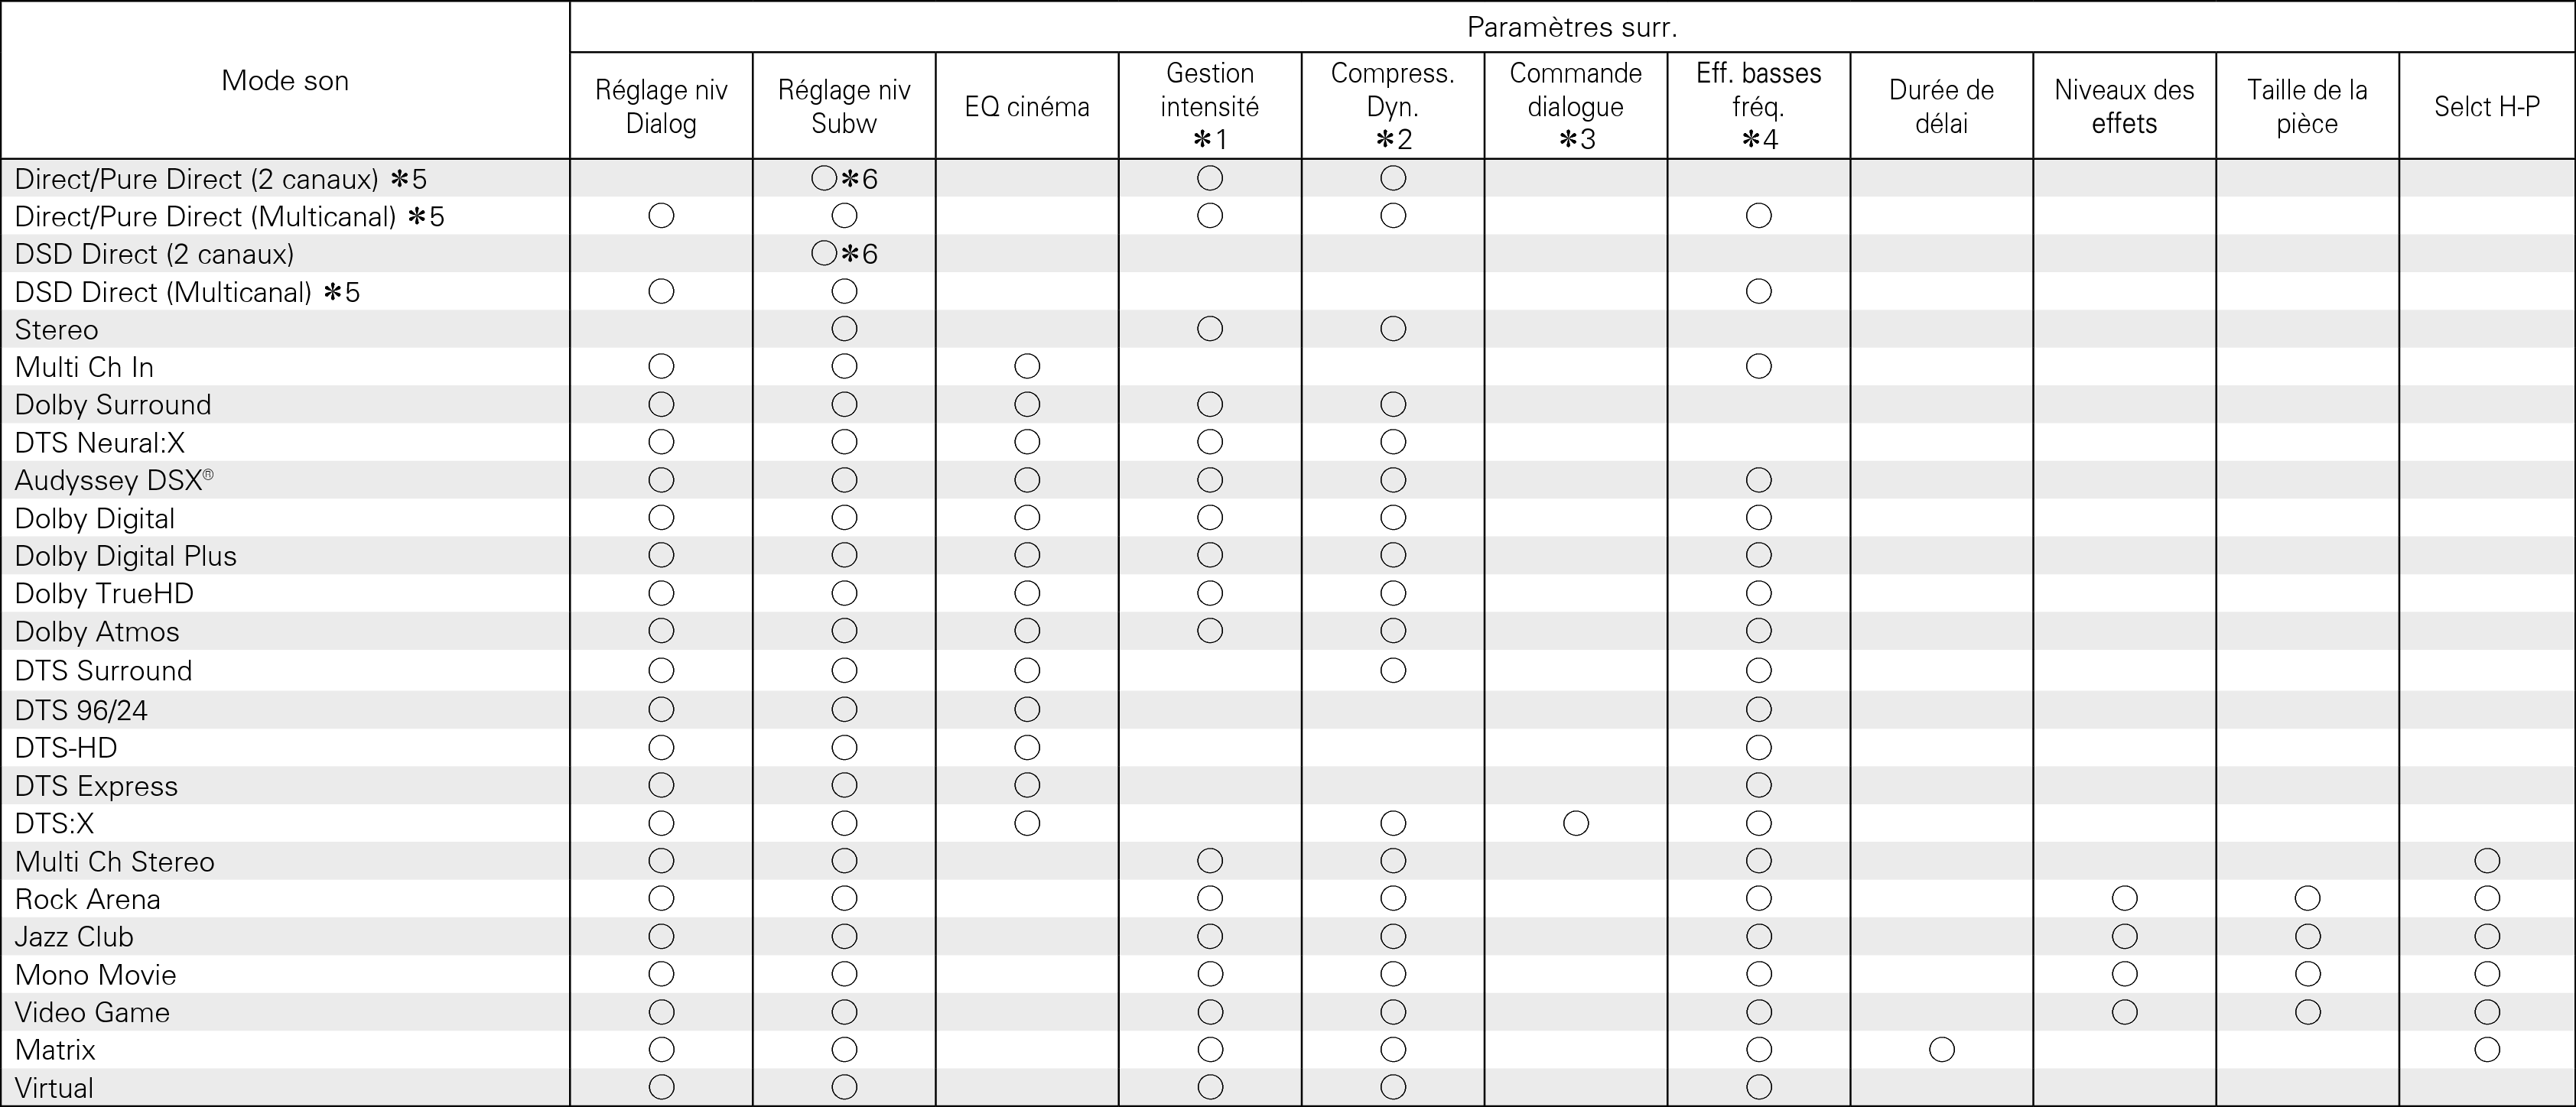This screenshot has width=2576, height=1107.
Task: Select Video Game circle under Taille de la pièce
Action: (2307, 1012)
